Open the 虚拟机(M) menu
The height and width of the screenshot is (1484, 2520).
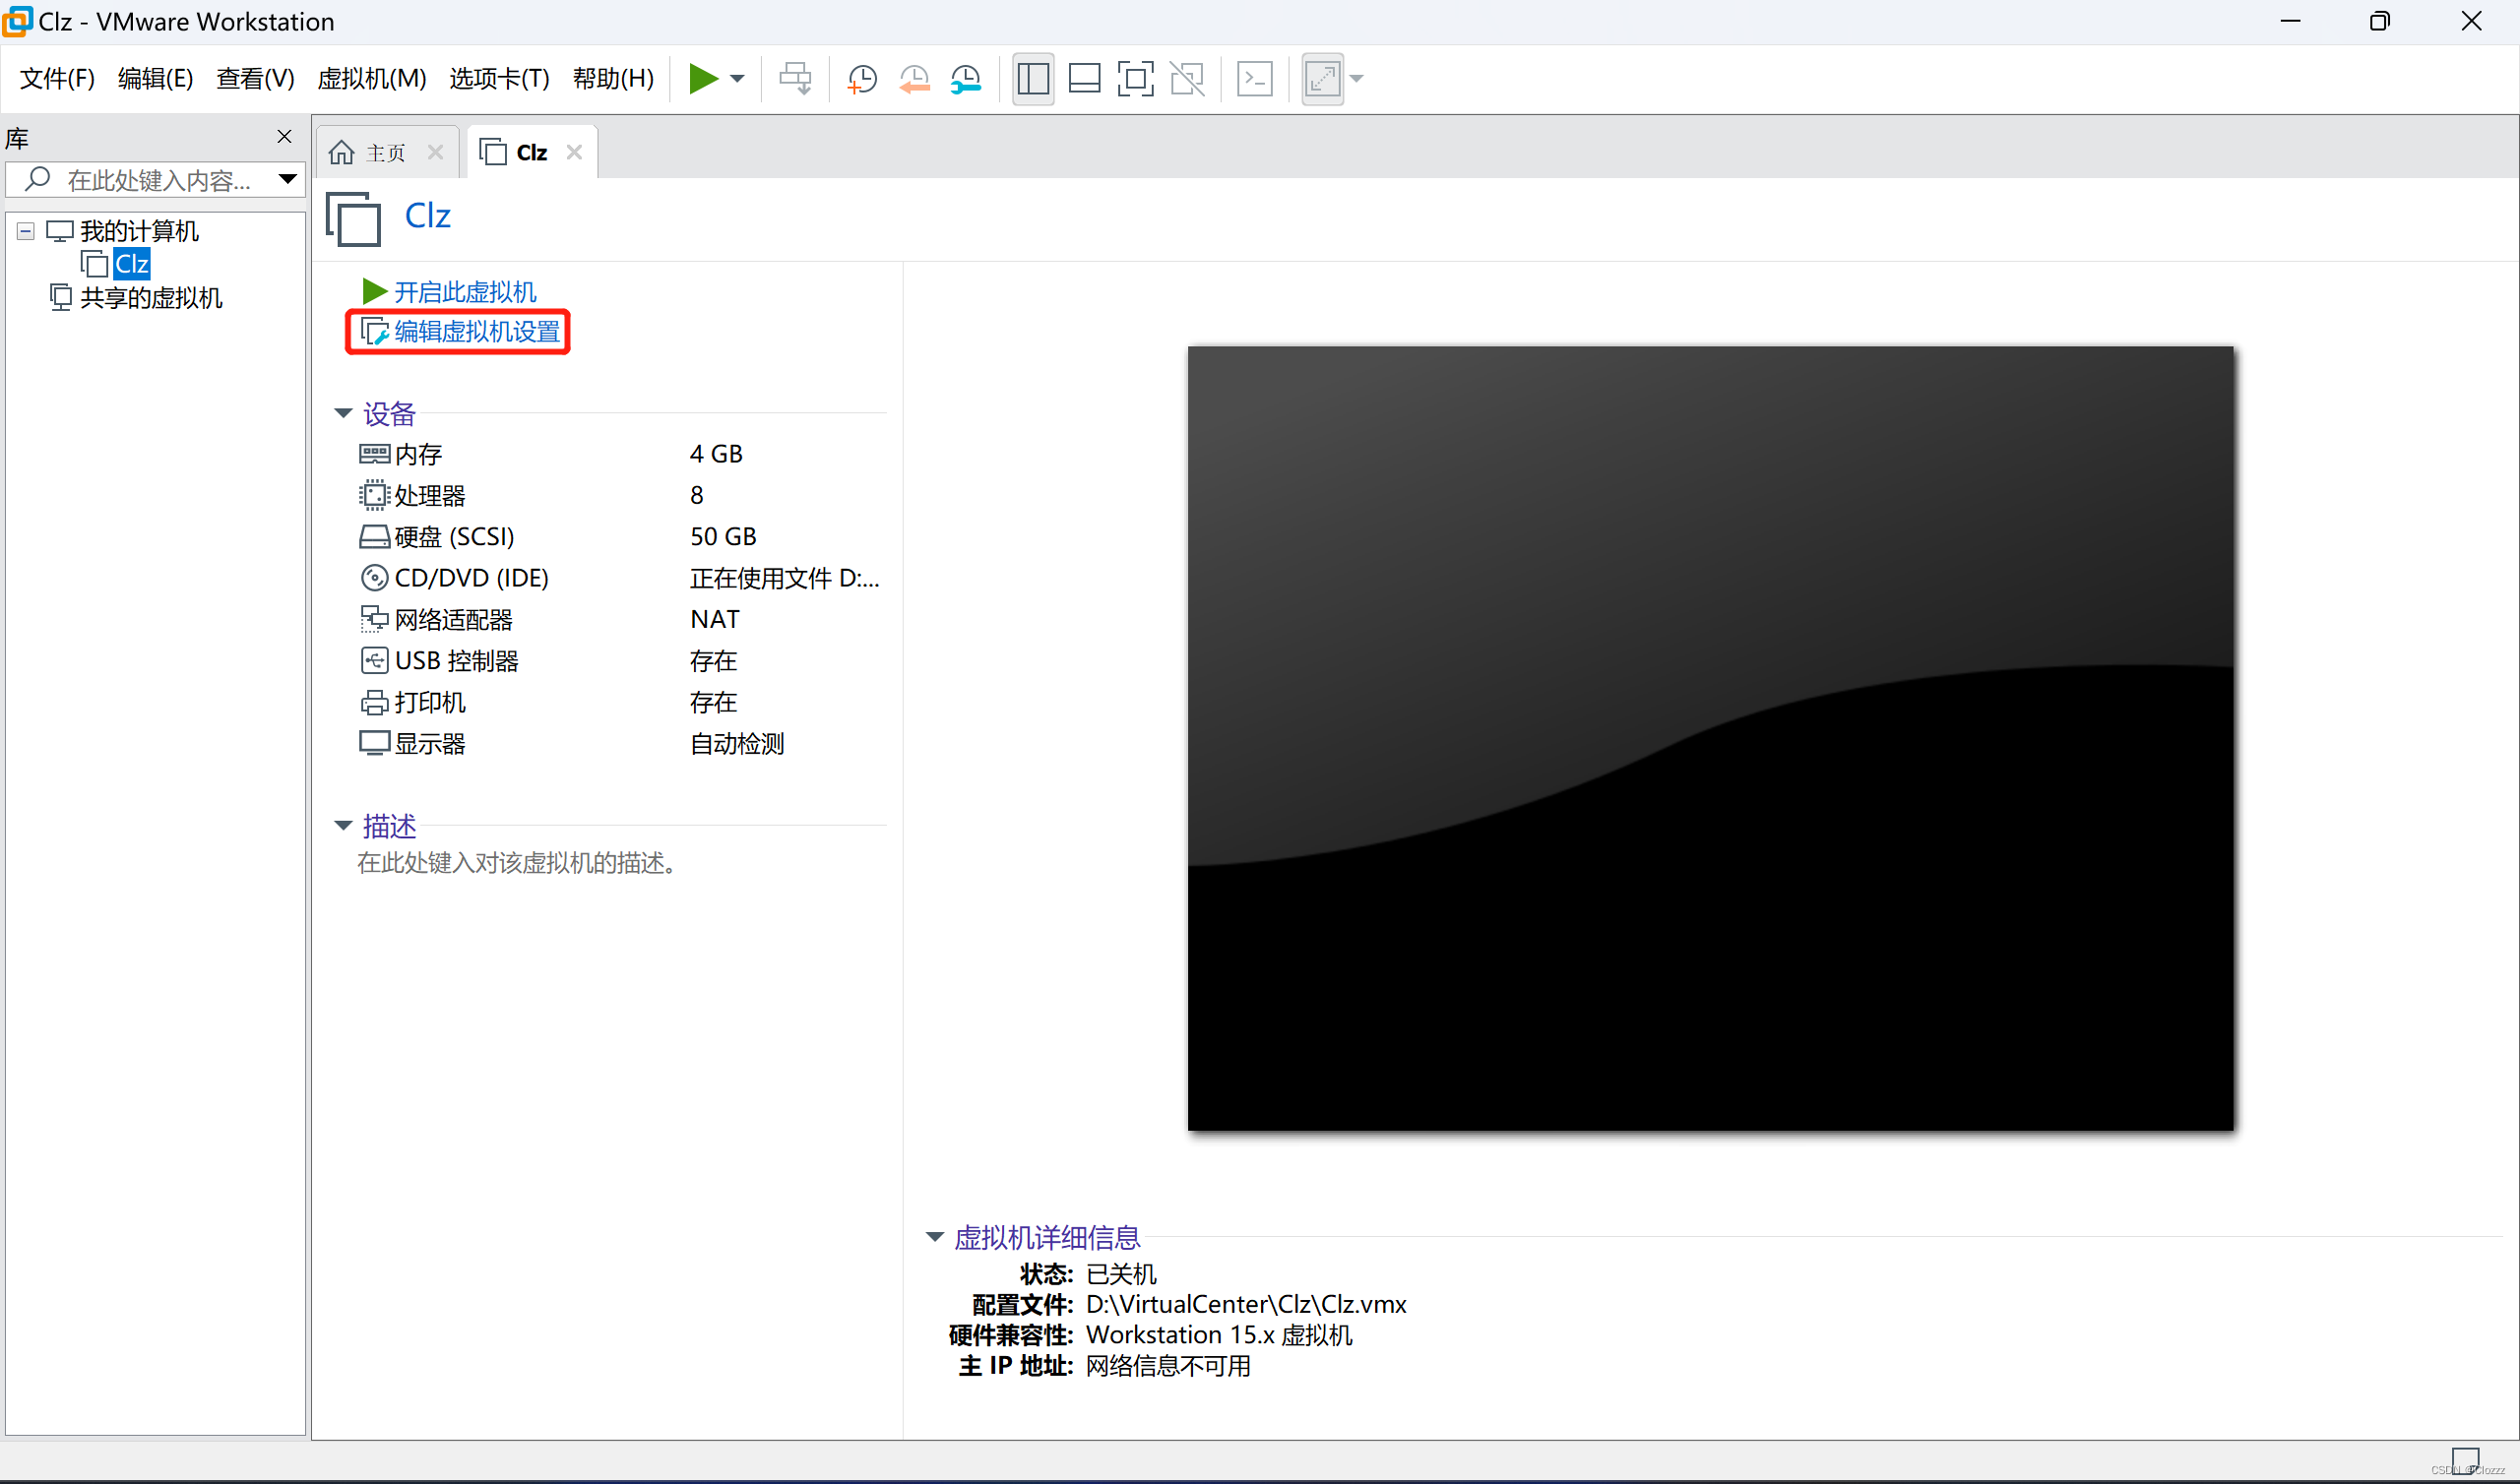[371, 79]
